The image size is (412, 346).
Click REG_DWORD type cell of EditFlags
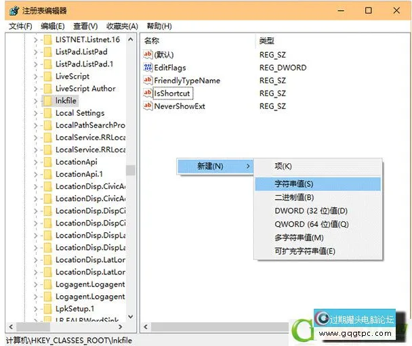[283, 68]
